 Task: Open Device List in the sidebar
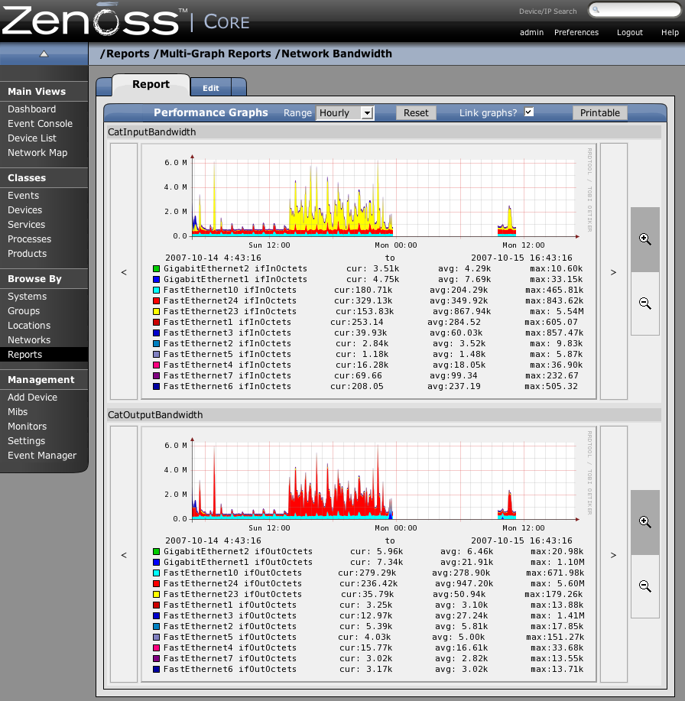click(x=32, y=138)
